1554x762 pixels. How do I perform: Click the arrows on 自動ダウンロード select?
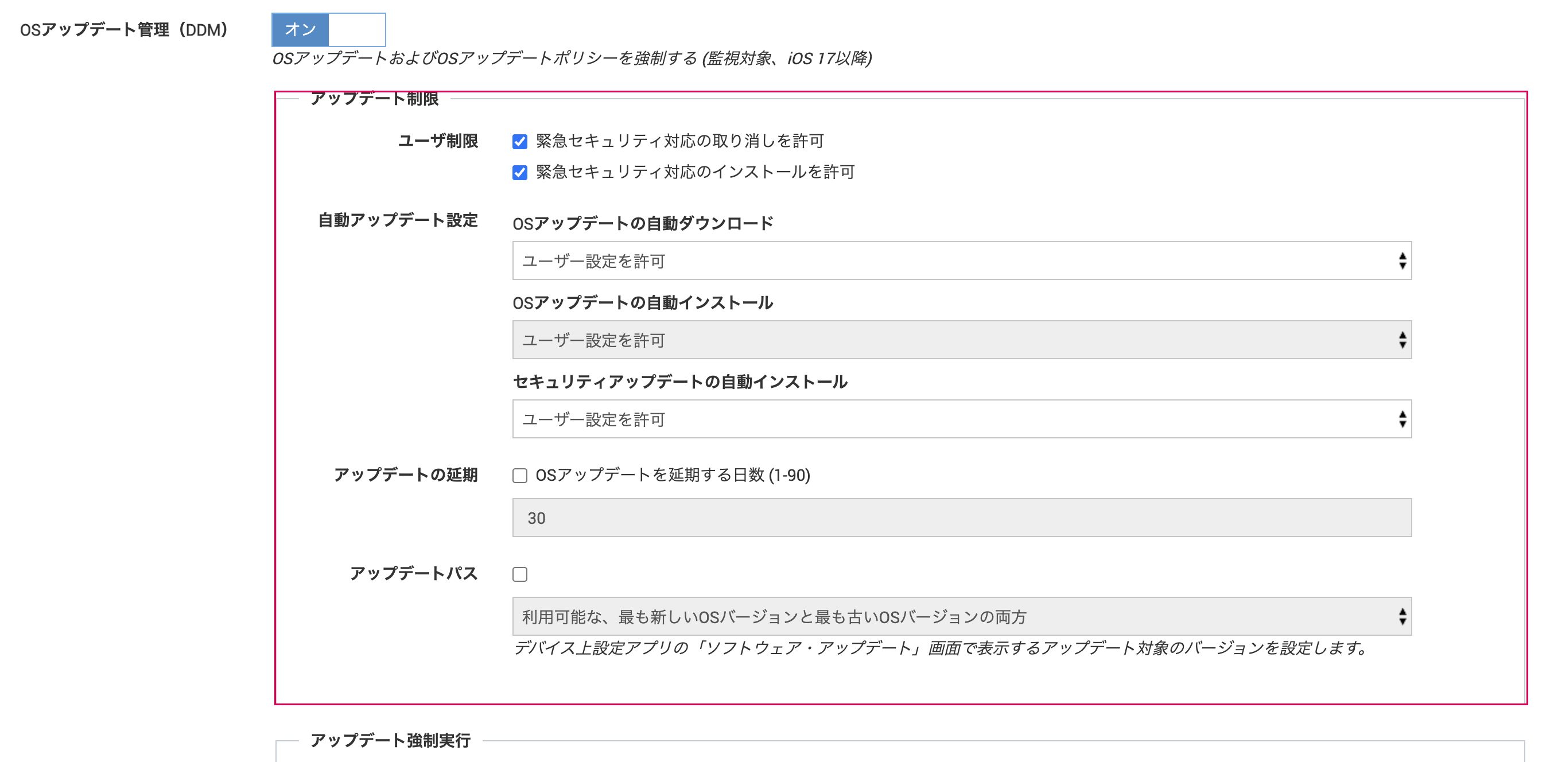[1402, 261]
